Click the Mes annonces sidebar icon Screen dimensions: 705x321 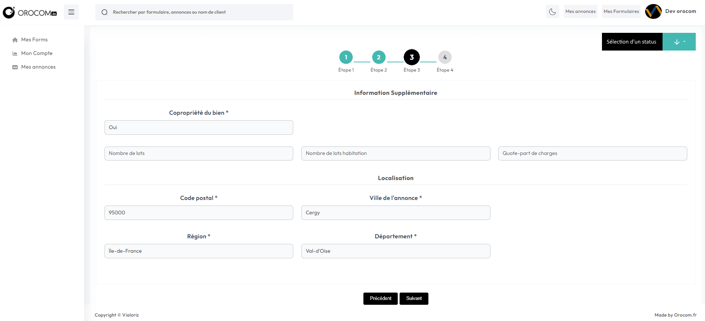(x=15, y=67)
